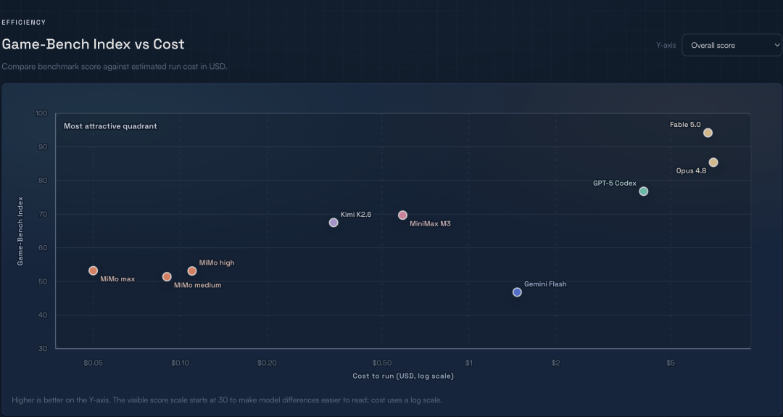Viewport: 783px width, 417px height.
Task: Click the Opus 4.8 data point
Action: tap(713, 162)
